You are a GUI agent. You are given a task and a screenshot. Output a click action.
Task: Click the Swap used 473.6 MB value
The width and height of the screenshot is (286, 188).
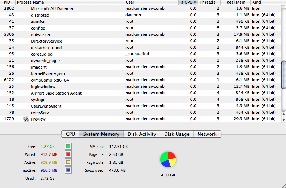[x=117, y=171]
